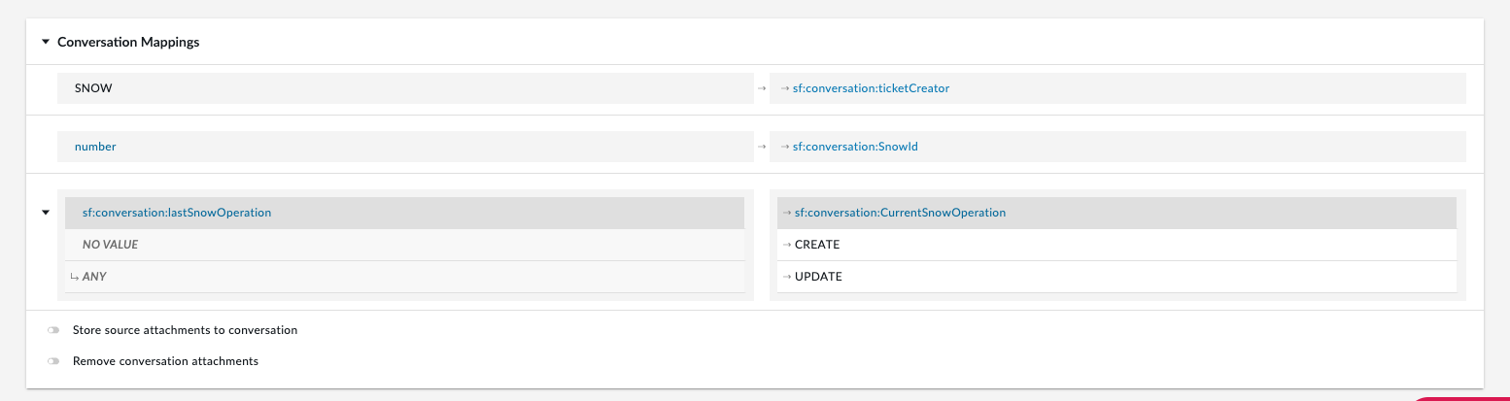This screenshot has width=1510, height=401.
Task: Click arrow between number and SnowId
Action: 762,147
